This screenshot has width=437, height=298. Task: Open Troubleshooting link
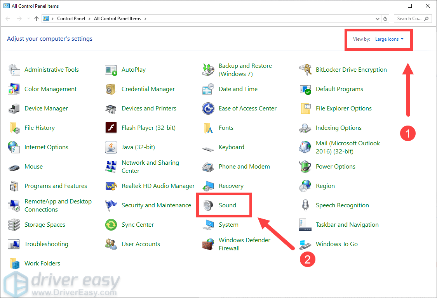click(x=46, y=244)
